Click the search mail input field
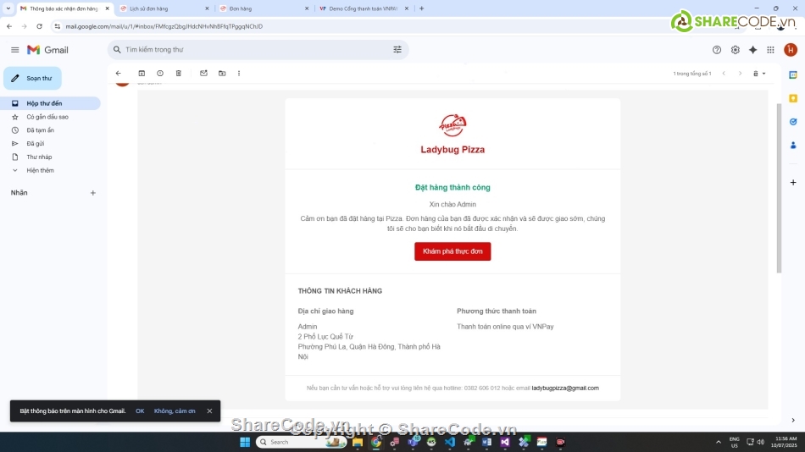 coord(257,50)
